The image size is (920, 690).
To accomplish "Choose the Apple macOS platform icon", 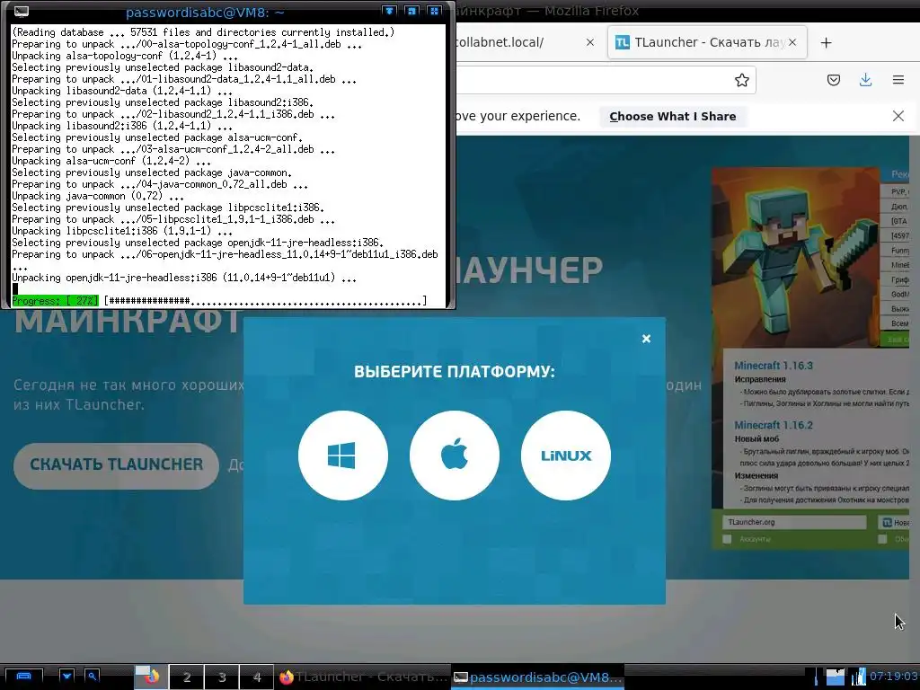I will click(454, 456).
